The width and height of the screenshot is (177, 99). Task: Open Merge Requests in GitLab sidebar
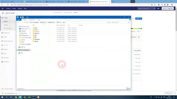tap(8, 41)
